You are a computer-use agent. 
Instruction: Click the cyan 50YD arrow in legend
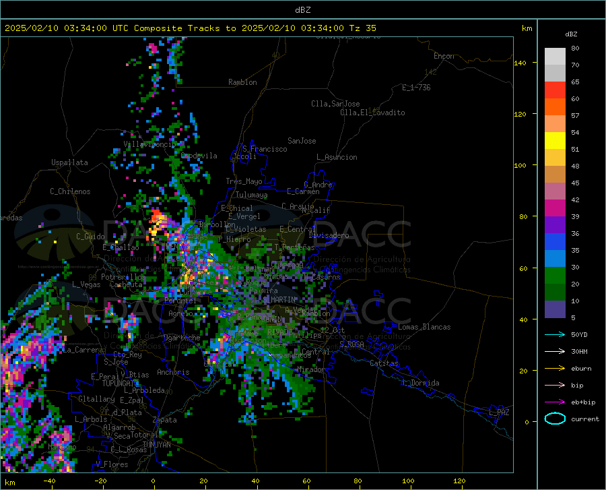(555, 334)
